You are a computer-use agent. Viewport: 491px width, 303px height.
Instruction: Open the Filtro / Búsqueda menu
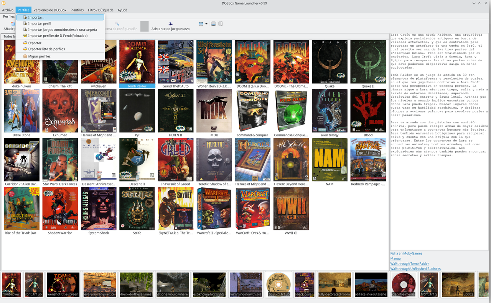pyautogui.click(x=101, y=10)
